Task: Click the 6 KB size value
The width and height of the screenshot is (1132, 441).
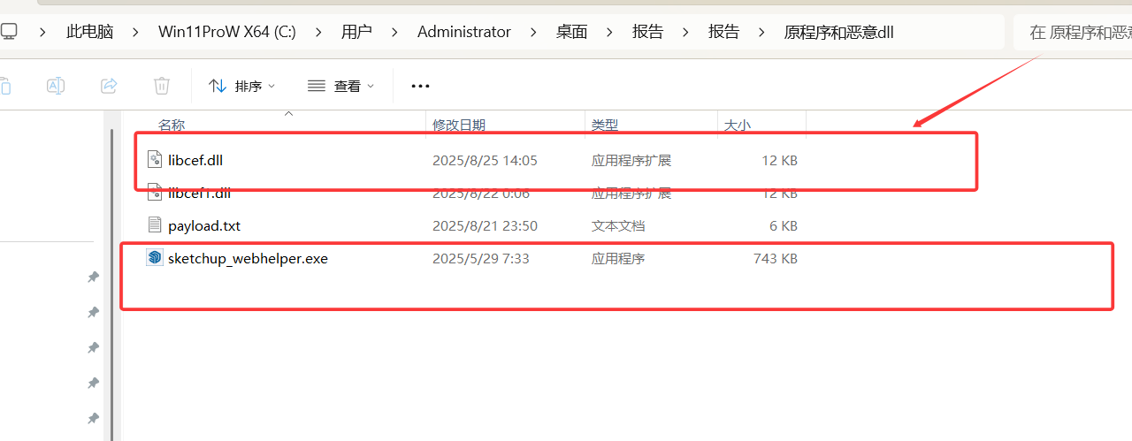Action: [x=784, y=225]
